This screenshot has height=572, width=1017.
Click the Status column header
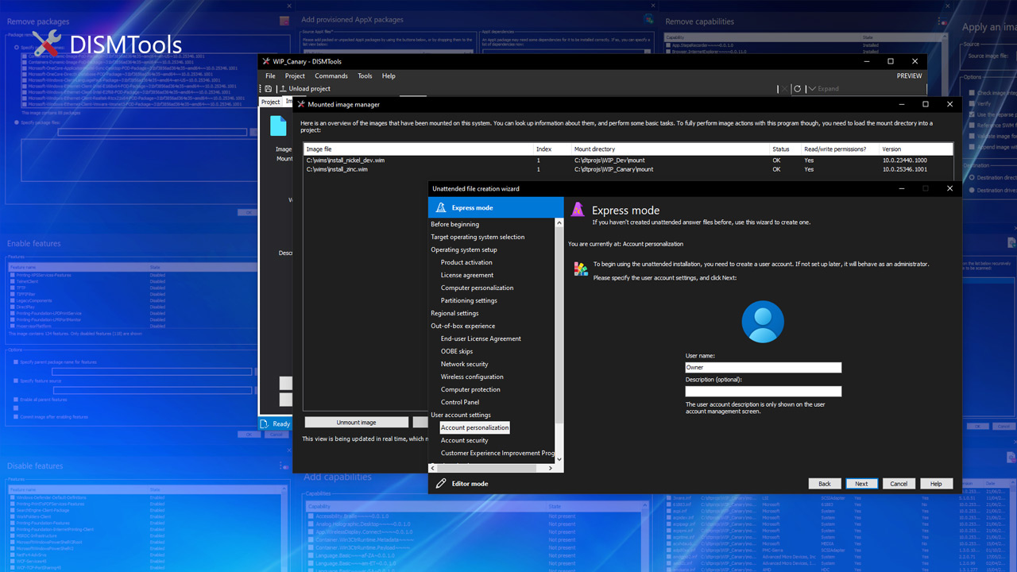786,149
